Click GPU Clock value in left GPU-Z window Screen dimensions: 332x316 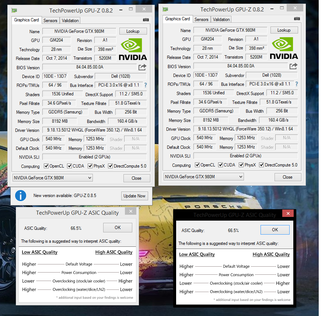point(53,139)
